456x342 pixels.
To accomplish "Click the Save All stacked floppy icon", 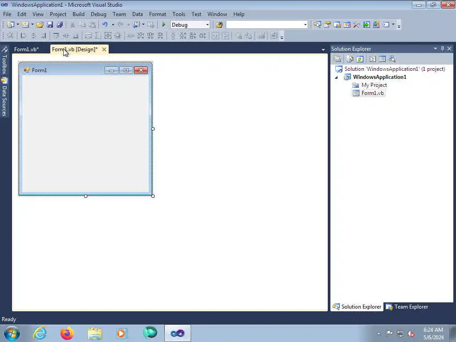I will coord(60,25).
